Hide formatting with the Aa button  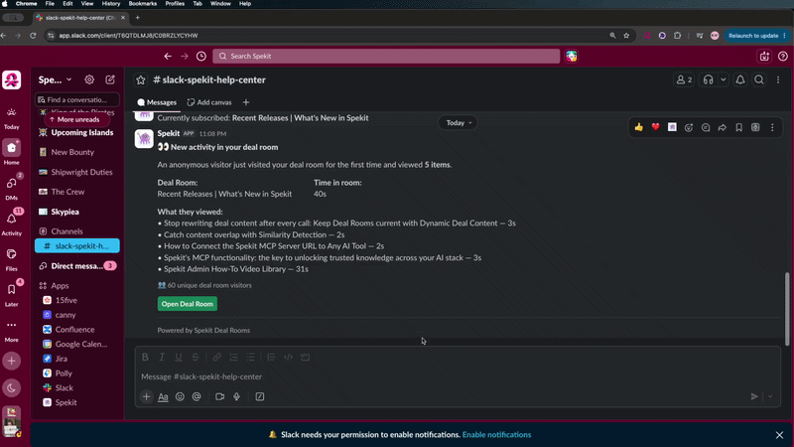click(x=163, y=396)
